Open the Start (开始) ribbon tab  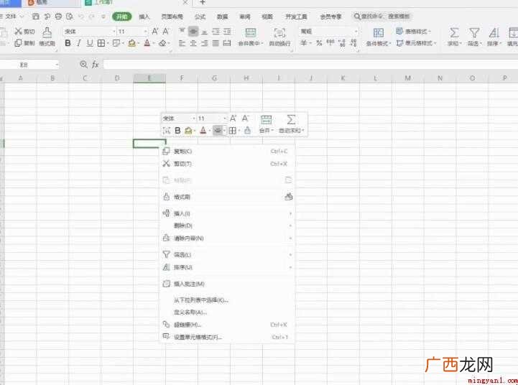click(x=122, y=17)
